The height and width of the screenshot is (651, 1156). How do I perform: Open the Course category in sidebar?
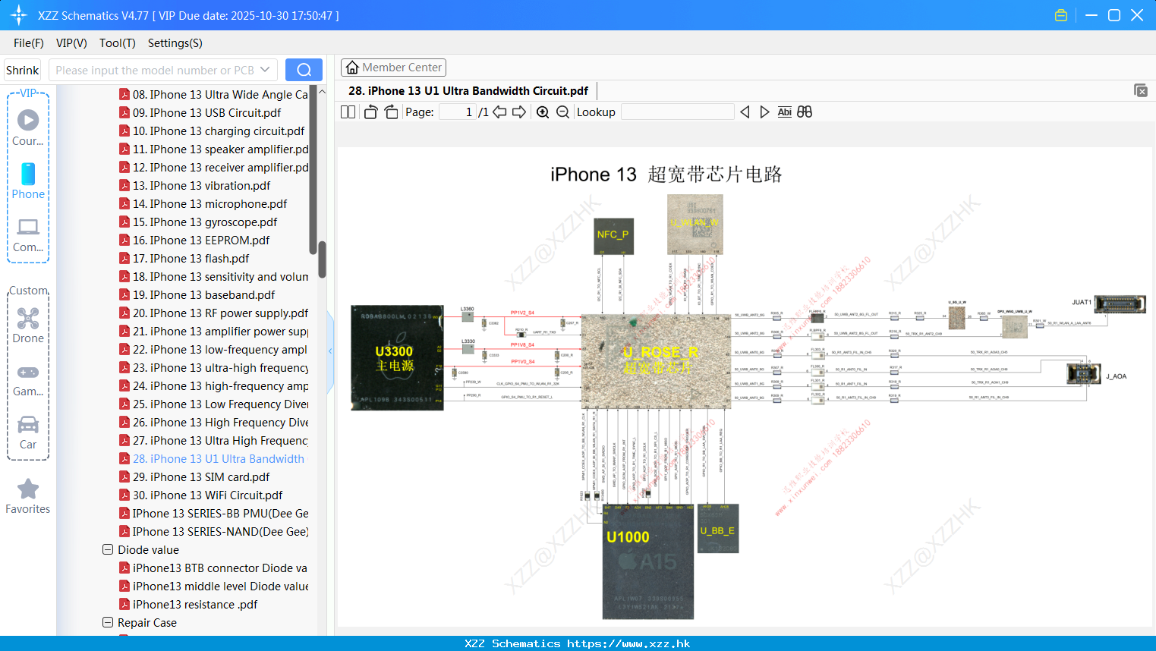coord(28,128)
